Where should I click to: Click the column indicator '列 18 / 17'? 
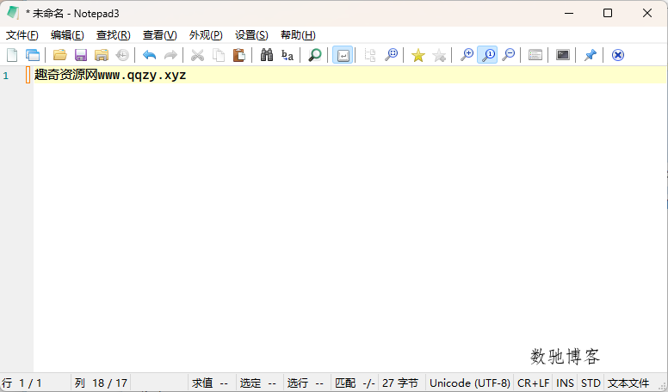click(x=101, y=383)
